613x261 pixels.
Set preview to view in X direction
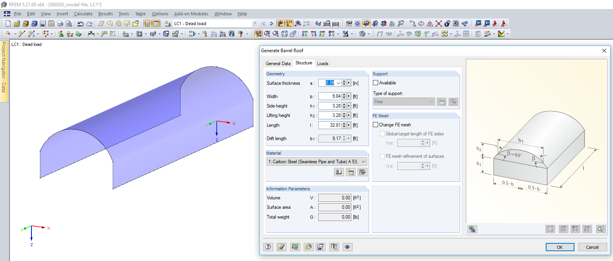click(563, 229)
